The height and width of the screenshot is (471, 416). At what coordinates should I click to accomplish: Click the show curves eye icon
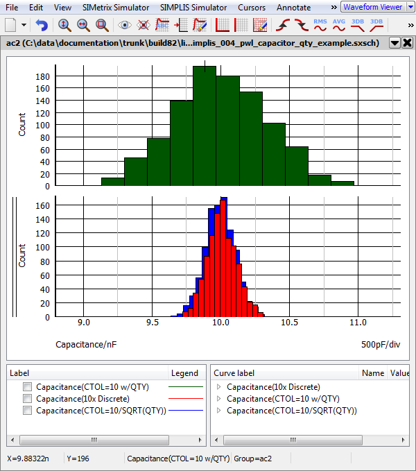(125, 25)
